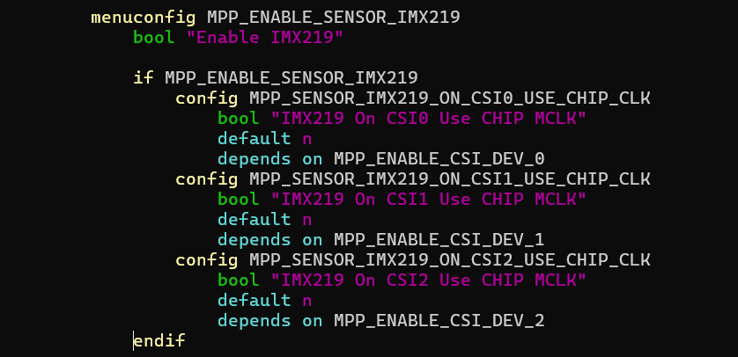
Task: Click the MPP_SENSOR_IMX219_ON_CSI1_USE_CHIP_CLK symbol
Action: tap(449, 178)
